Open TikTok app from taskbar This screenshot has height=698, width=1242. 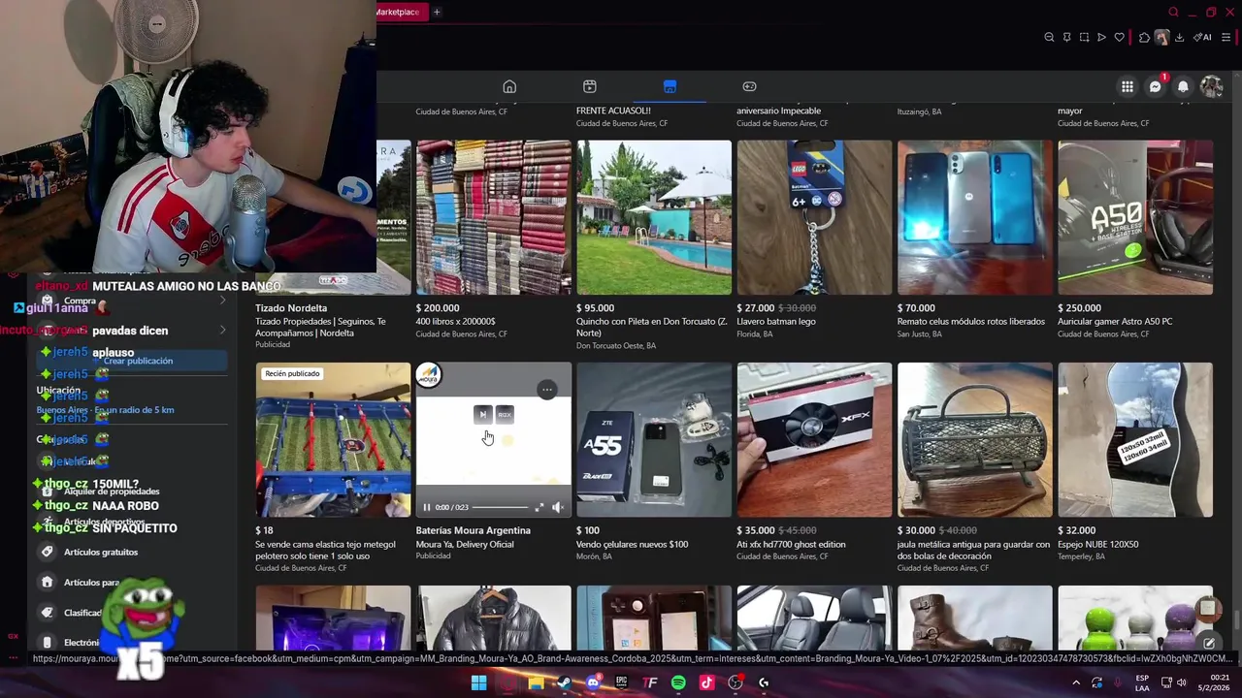click(706, 682)
